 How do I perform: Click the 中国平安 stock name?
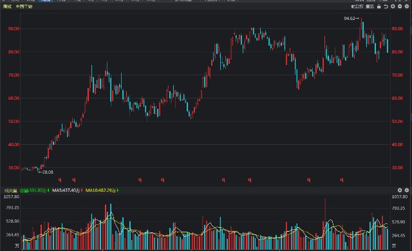[x=24, y=6]
